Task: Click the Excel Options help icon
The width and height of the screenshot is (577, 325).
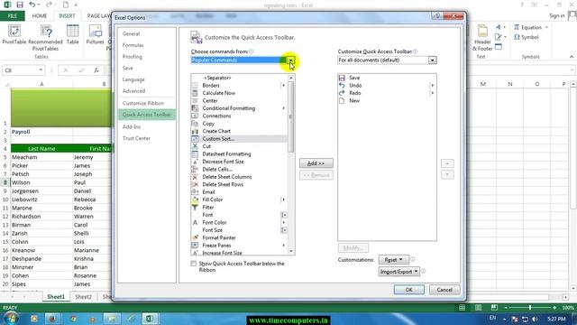Action: (x=437, y=16)
